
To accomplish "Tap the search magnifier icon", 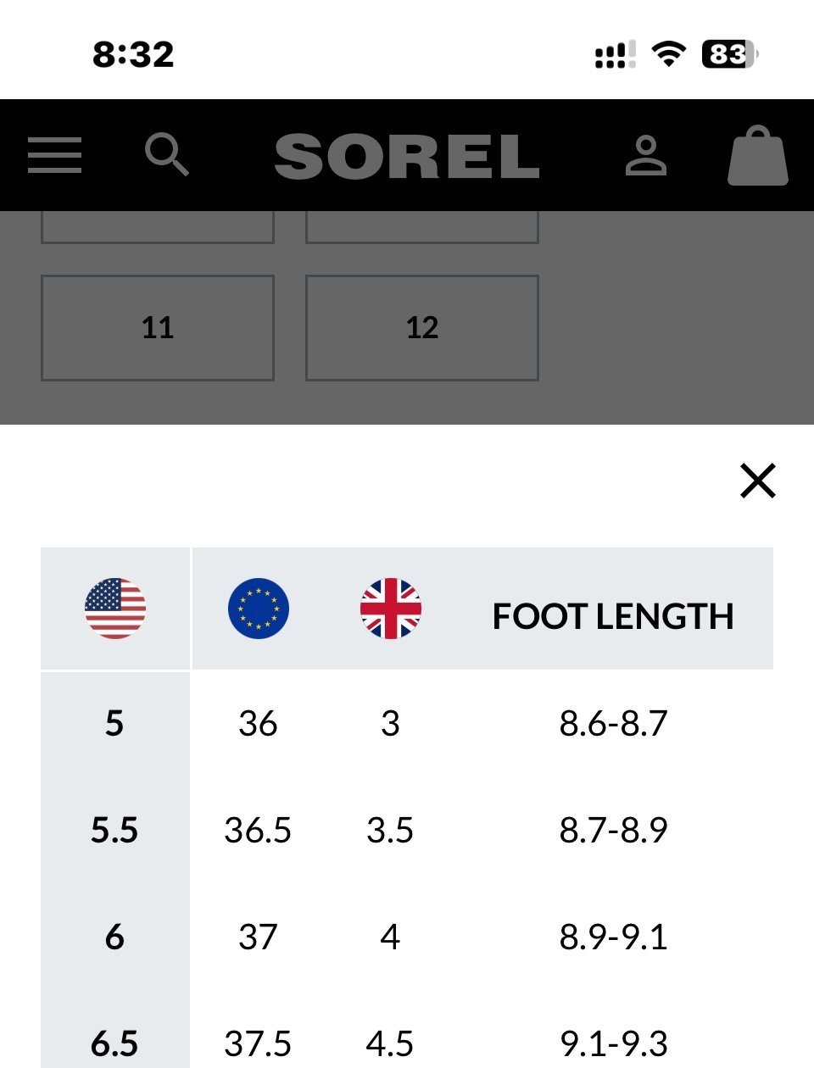I will [x=166, y=154].
